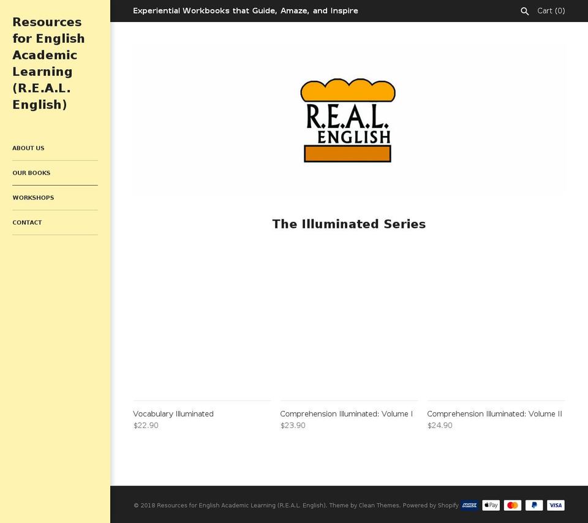Click the footer copyright store name link
Screen dimensions: 588x523
point(241,505)
